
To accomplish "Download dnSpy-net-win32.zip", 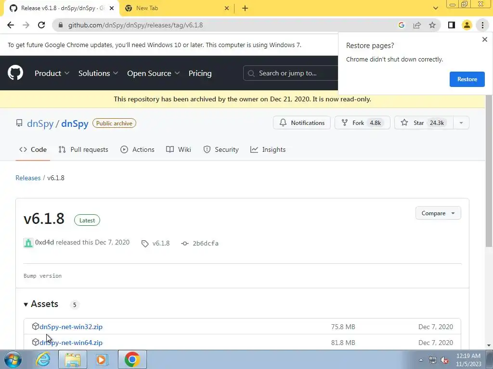I will click(x=71, y=327).
